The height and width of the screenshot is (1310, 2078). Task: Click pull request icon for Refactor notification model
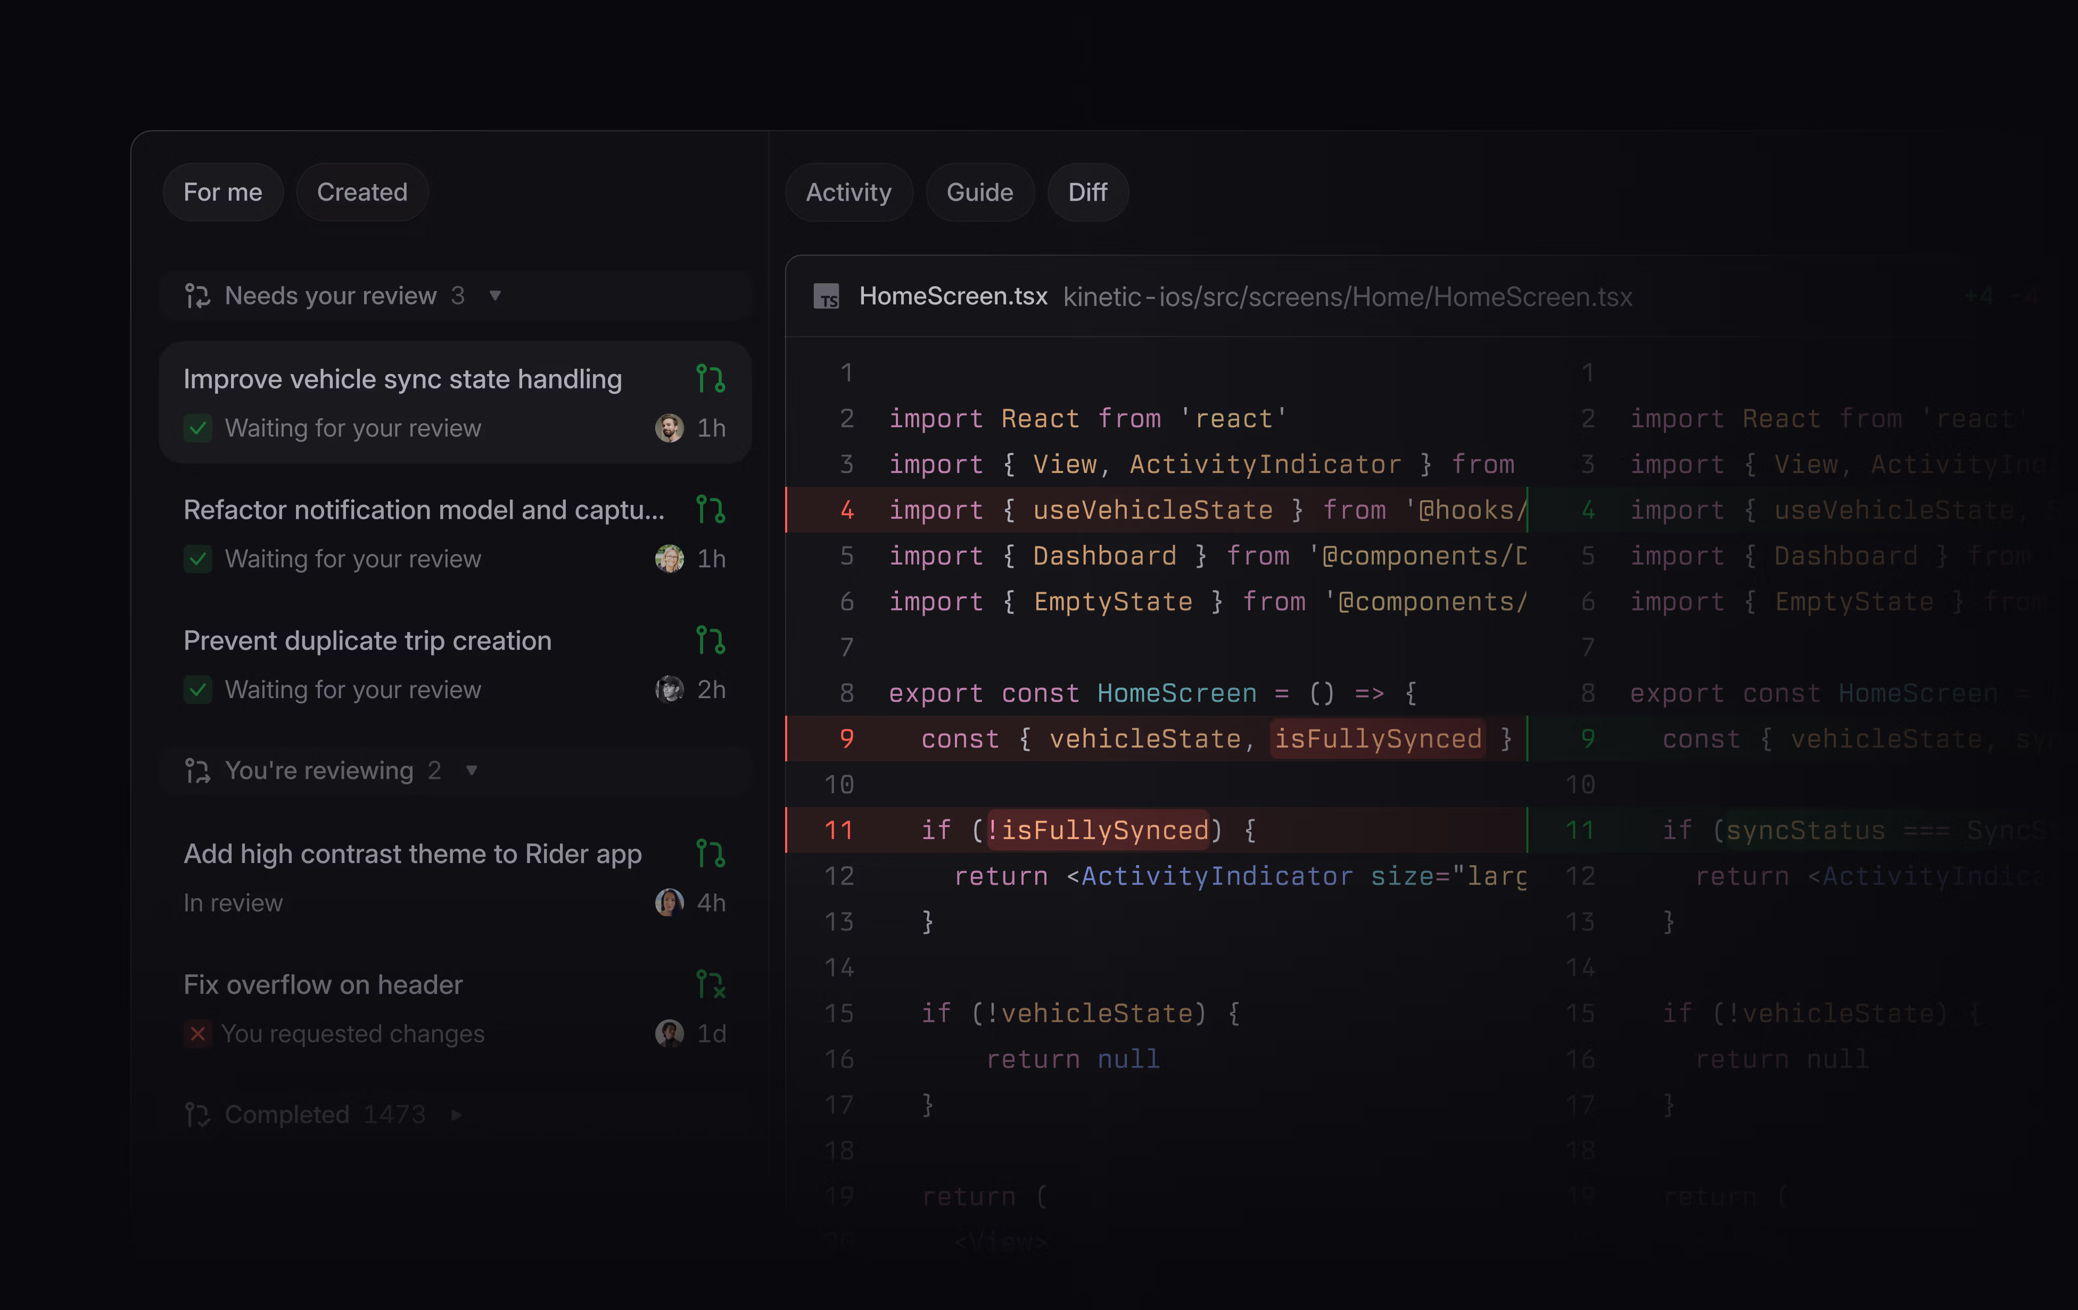[x=710, y=510]
